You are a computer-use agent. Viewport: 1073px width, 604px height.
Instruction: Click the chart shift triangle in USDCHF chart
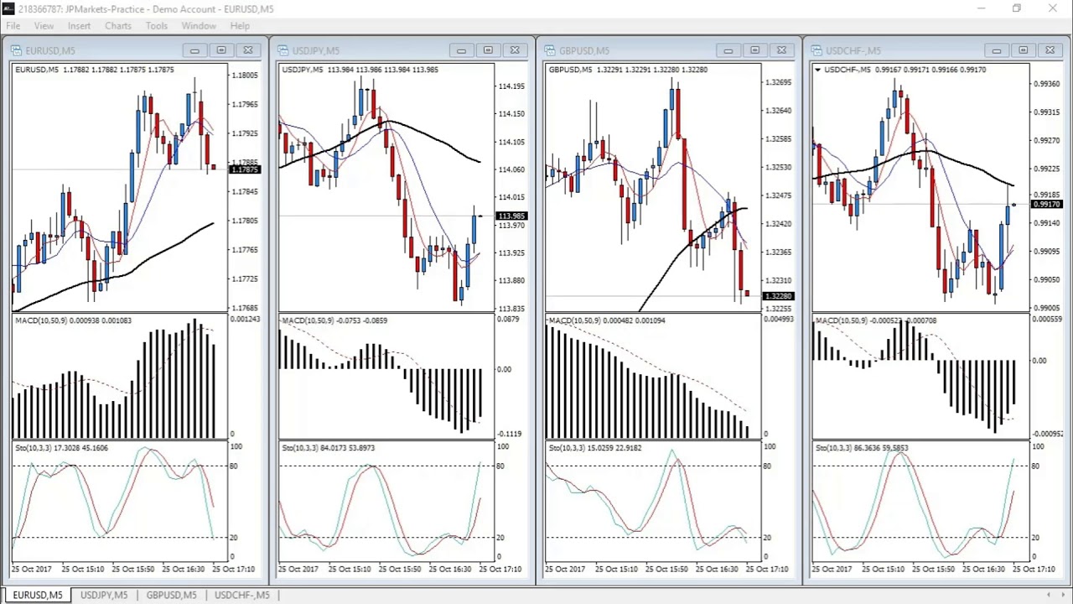[817, 70]
